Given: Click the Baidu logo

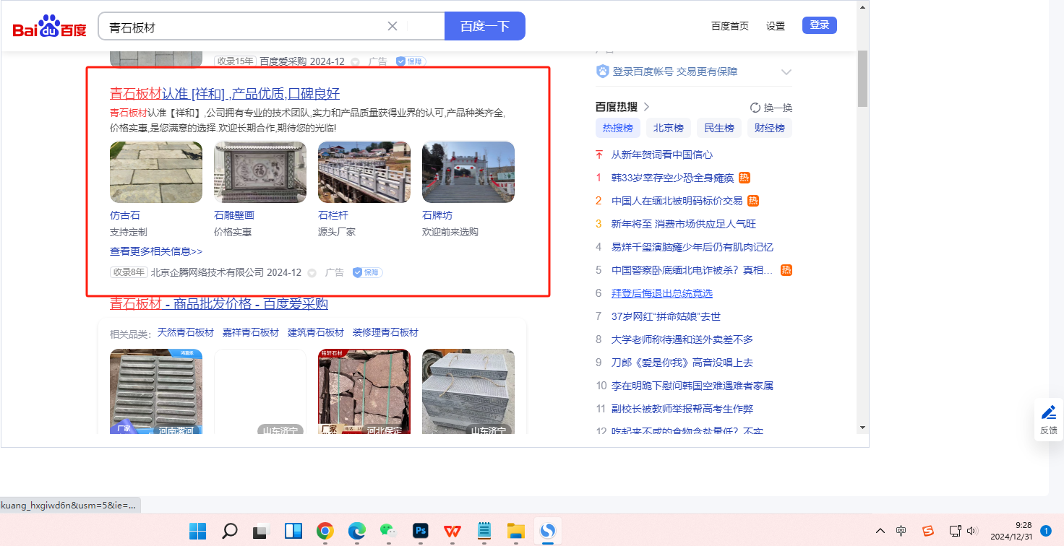Looking at the screenshot, I should tap(49, 27).
